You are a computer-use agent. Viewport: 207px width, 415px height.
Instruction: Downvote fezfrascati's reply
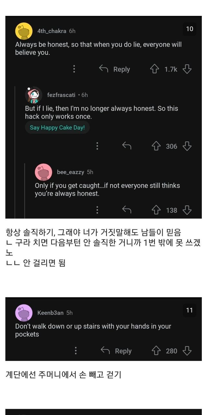187,146
